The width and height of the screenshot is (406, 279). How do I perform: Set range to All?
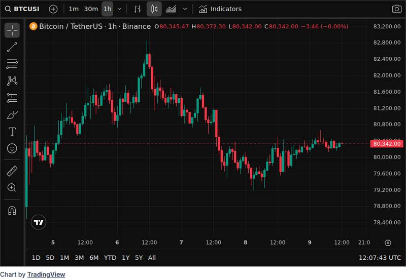152,258
